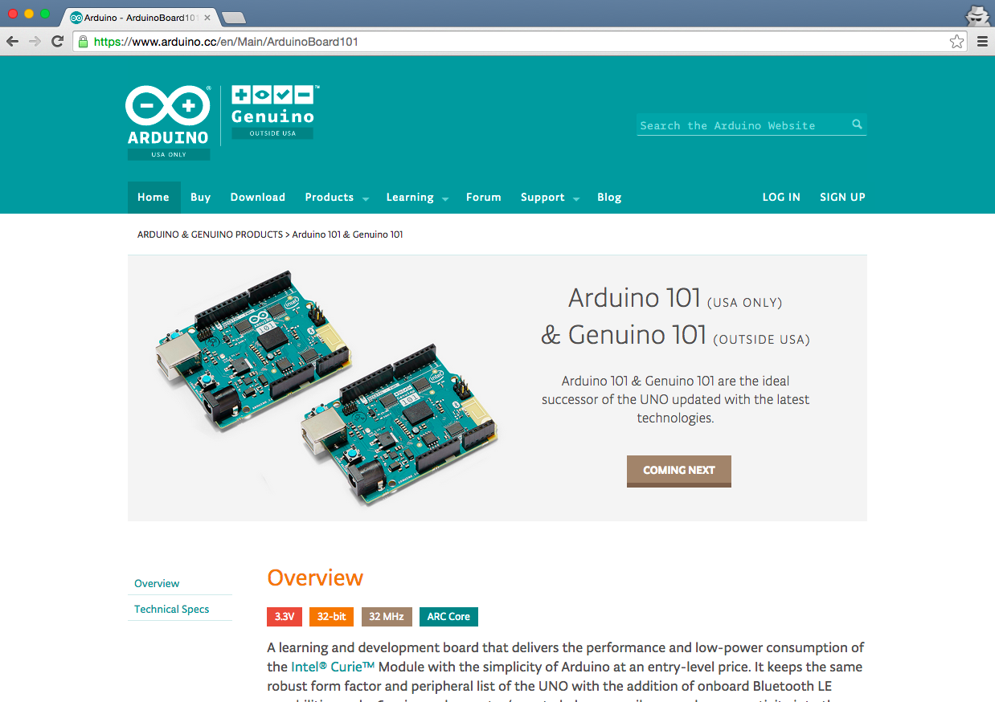Click the green padlock security icon

tap(83, 42)
